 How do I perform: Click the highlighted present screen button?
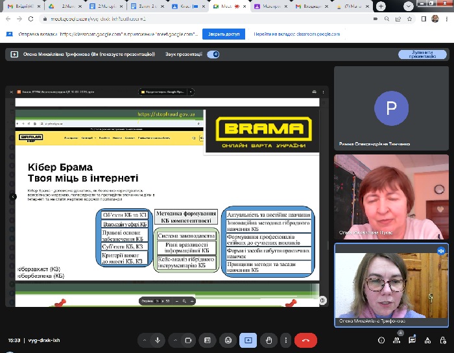click(x=247, y=339)
